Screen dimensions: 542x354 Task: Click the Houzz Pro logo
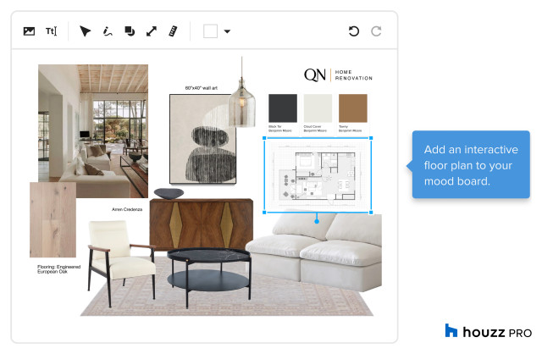(x=489, y=332)
